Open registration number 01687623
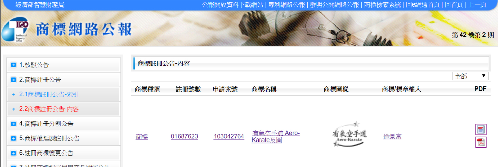498x167 pixels. click(184, 137)
